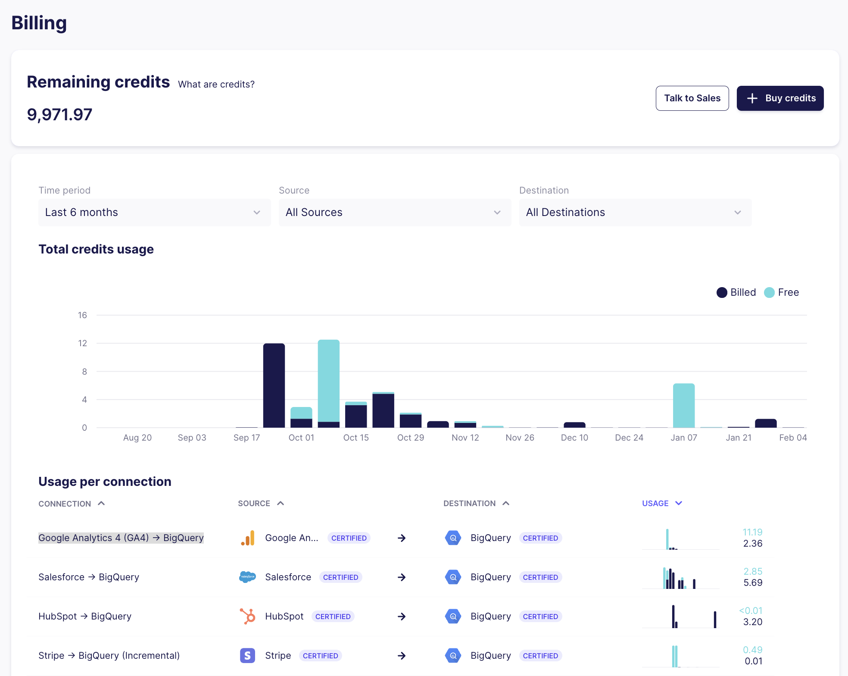Select the Google Analytics 4 (GA4) BigQuery connection

[x=121, y=538]
